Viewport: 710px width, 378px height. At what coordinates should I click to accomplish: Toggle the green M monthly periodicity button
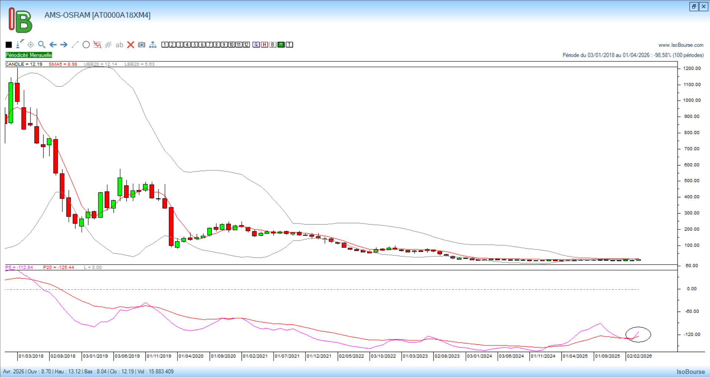281,45
